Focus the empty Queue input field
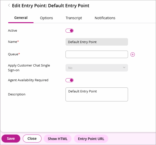The image size is (156, 145). pyautogui.click(x=96, y=54)
